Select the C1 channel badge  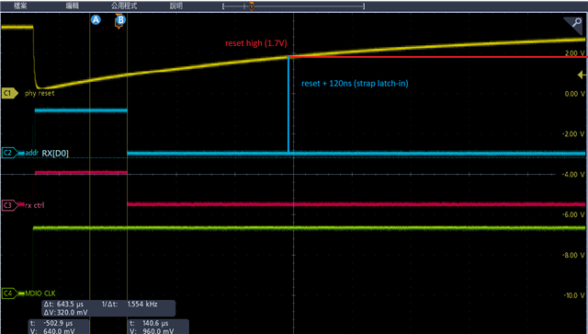(x=10, y=93)
